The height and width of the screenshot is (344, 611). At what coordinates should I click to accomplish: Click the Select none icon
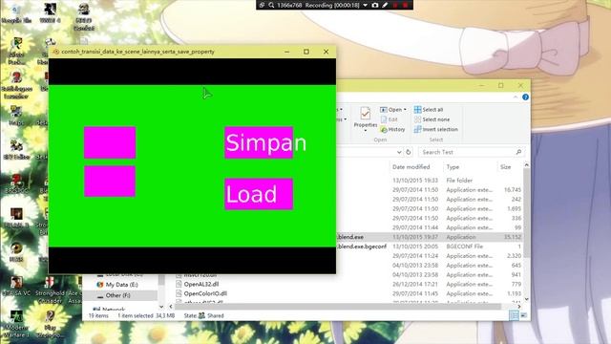coord(417,119)
